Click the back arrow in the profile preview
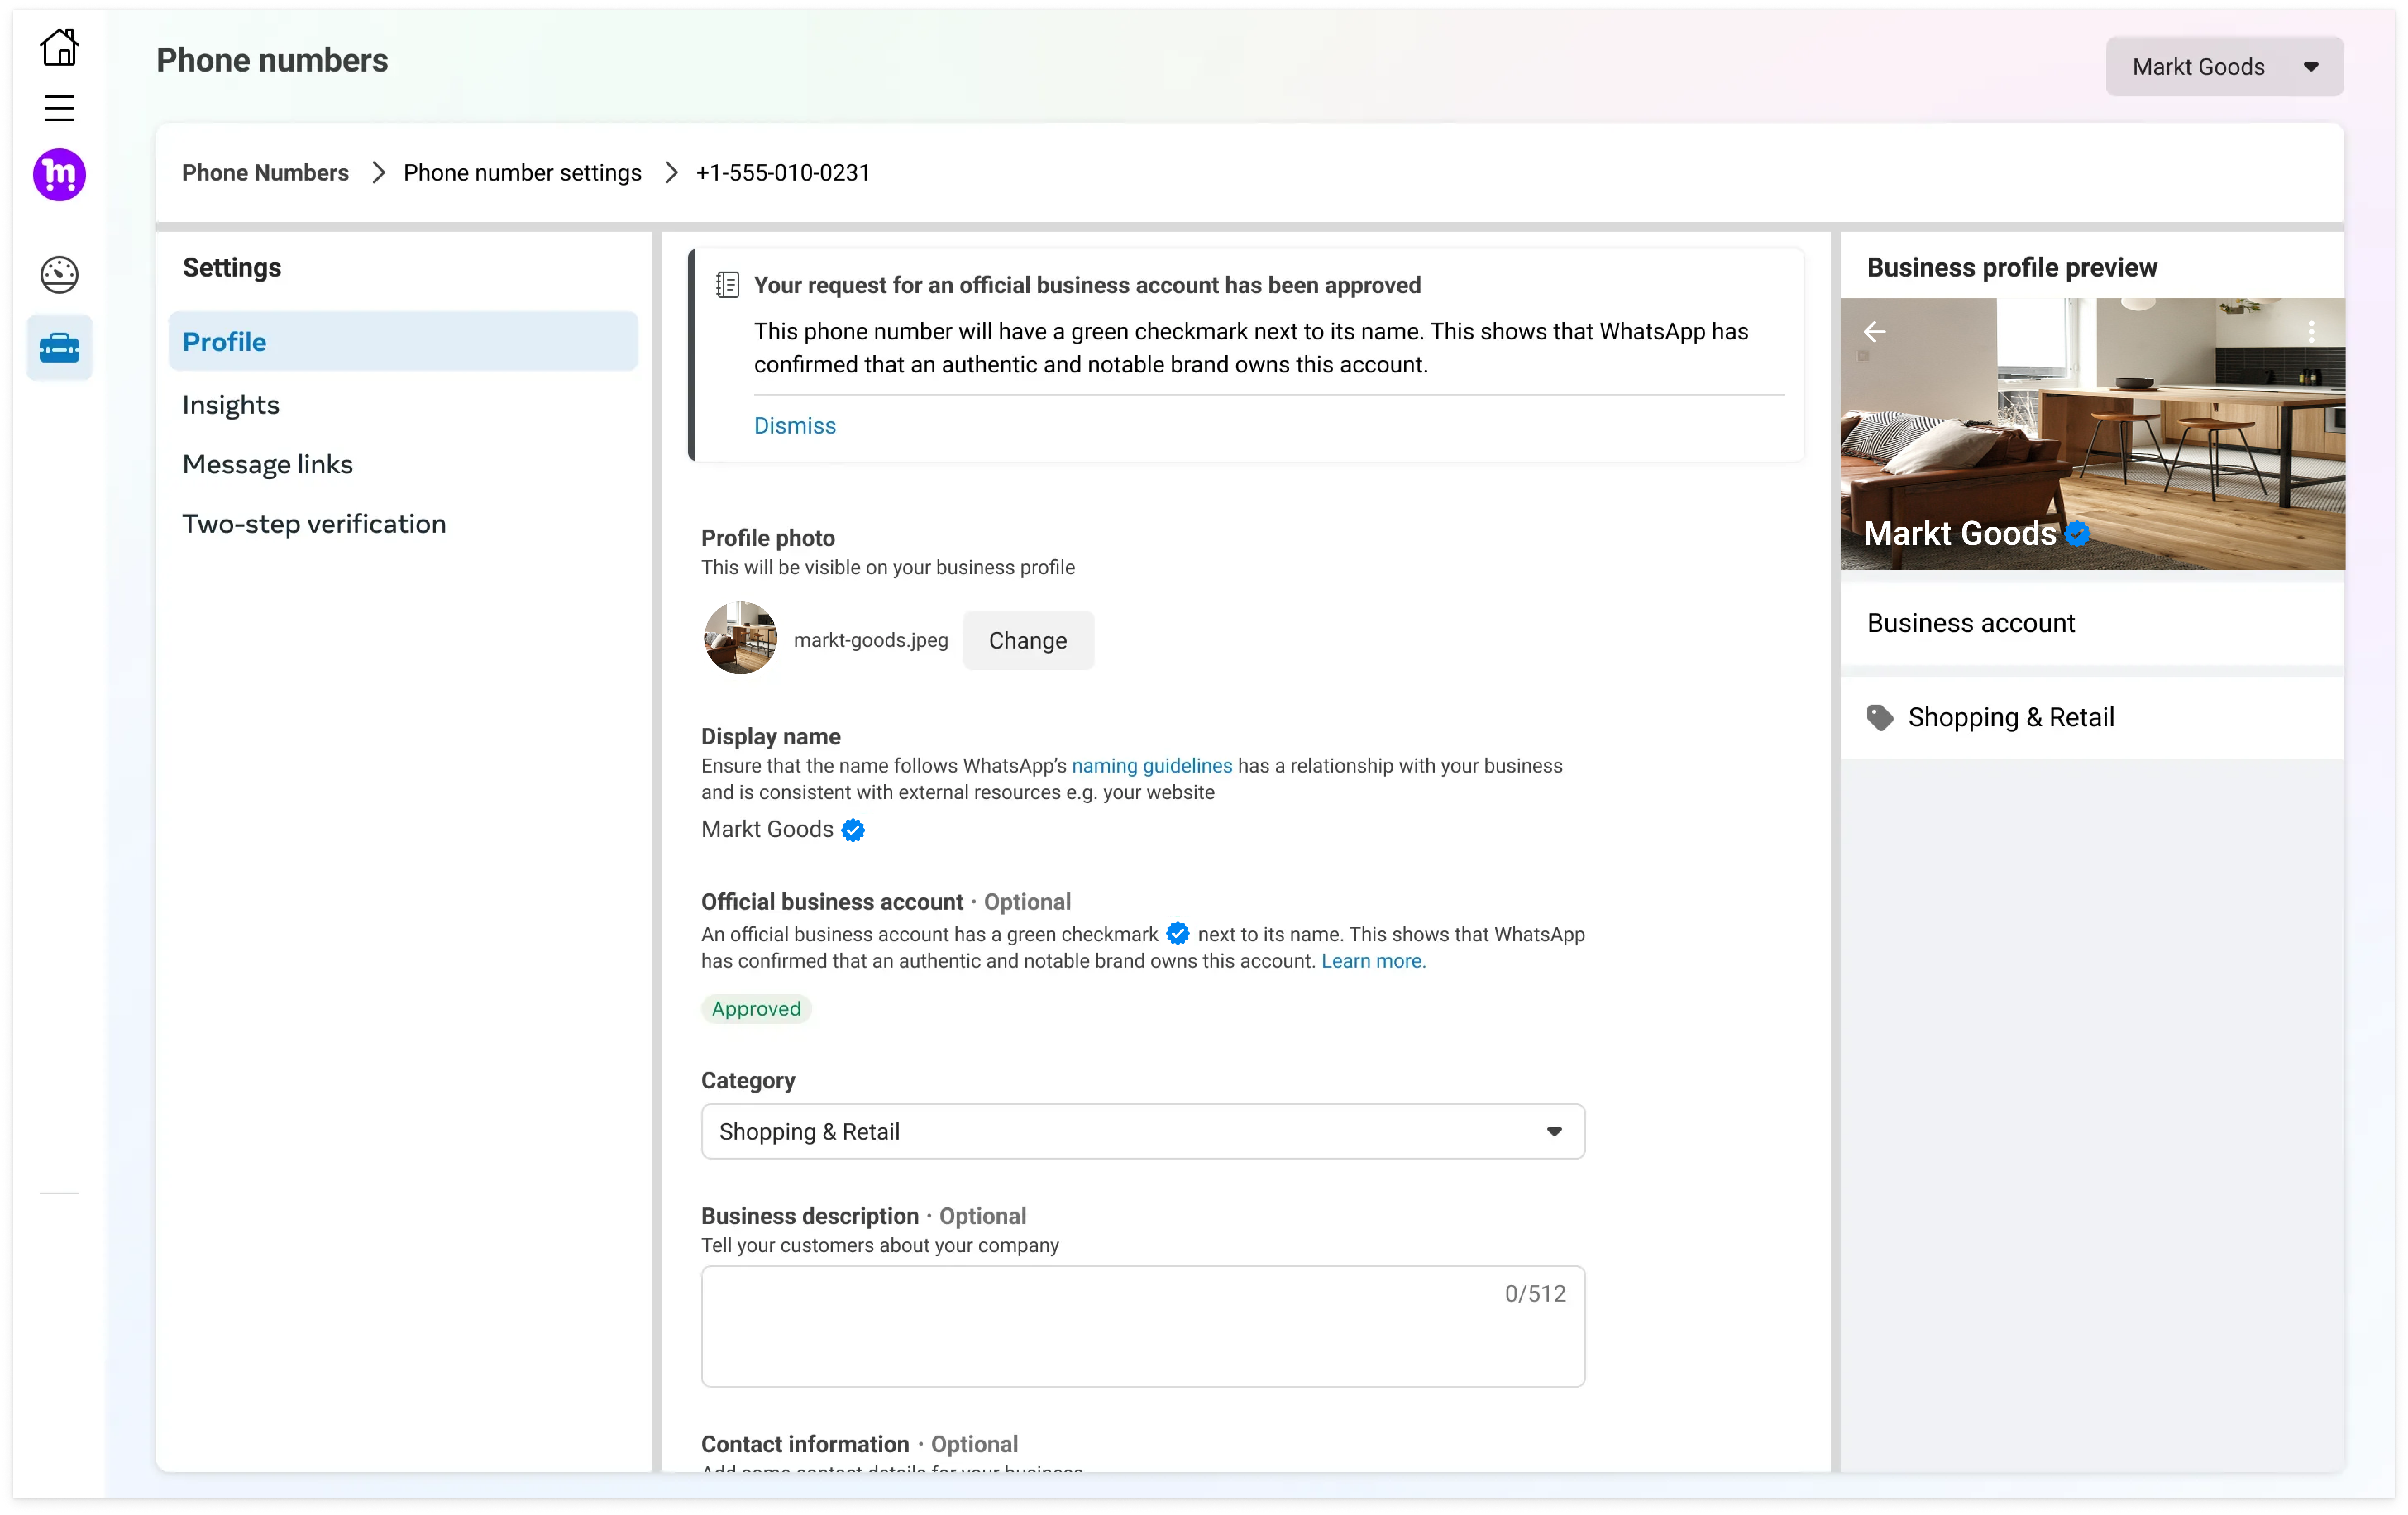 click(x=1875, y=332)
